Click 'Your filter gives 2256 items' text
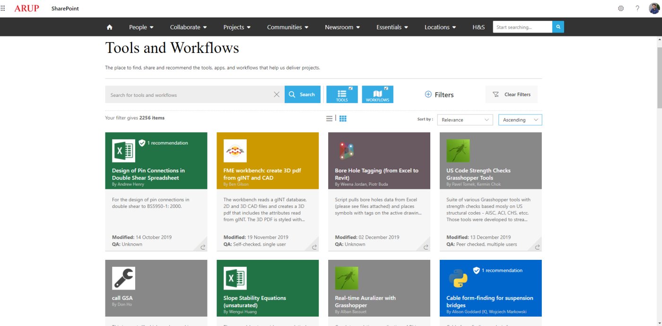 pos(135,118)
